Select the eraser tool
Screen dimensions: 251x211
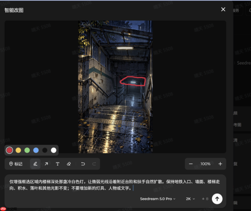(69, 164)
